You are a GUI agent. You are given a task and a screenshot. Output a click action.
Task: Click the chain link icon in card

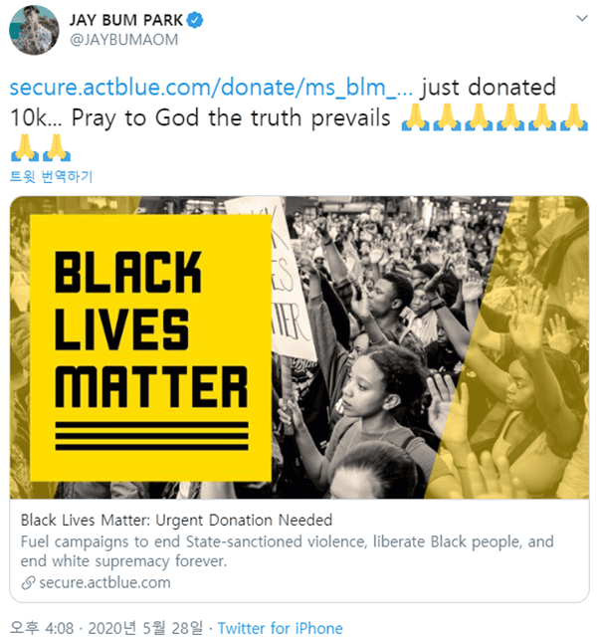pyautogui.click(x=28, y=582)
